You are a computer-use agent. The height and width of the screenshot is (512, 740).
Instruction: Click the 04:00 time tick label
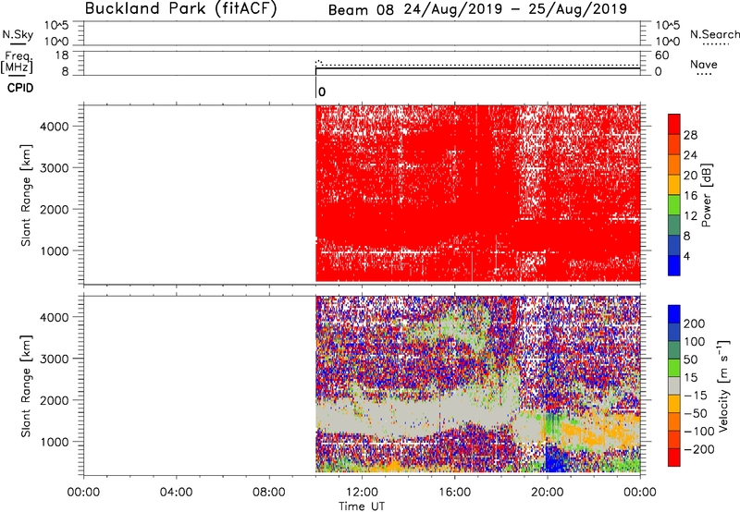click(x=177, y=493)
